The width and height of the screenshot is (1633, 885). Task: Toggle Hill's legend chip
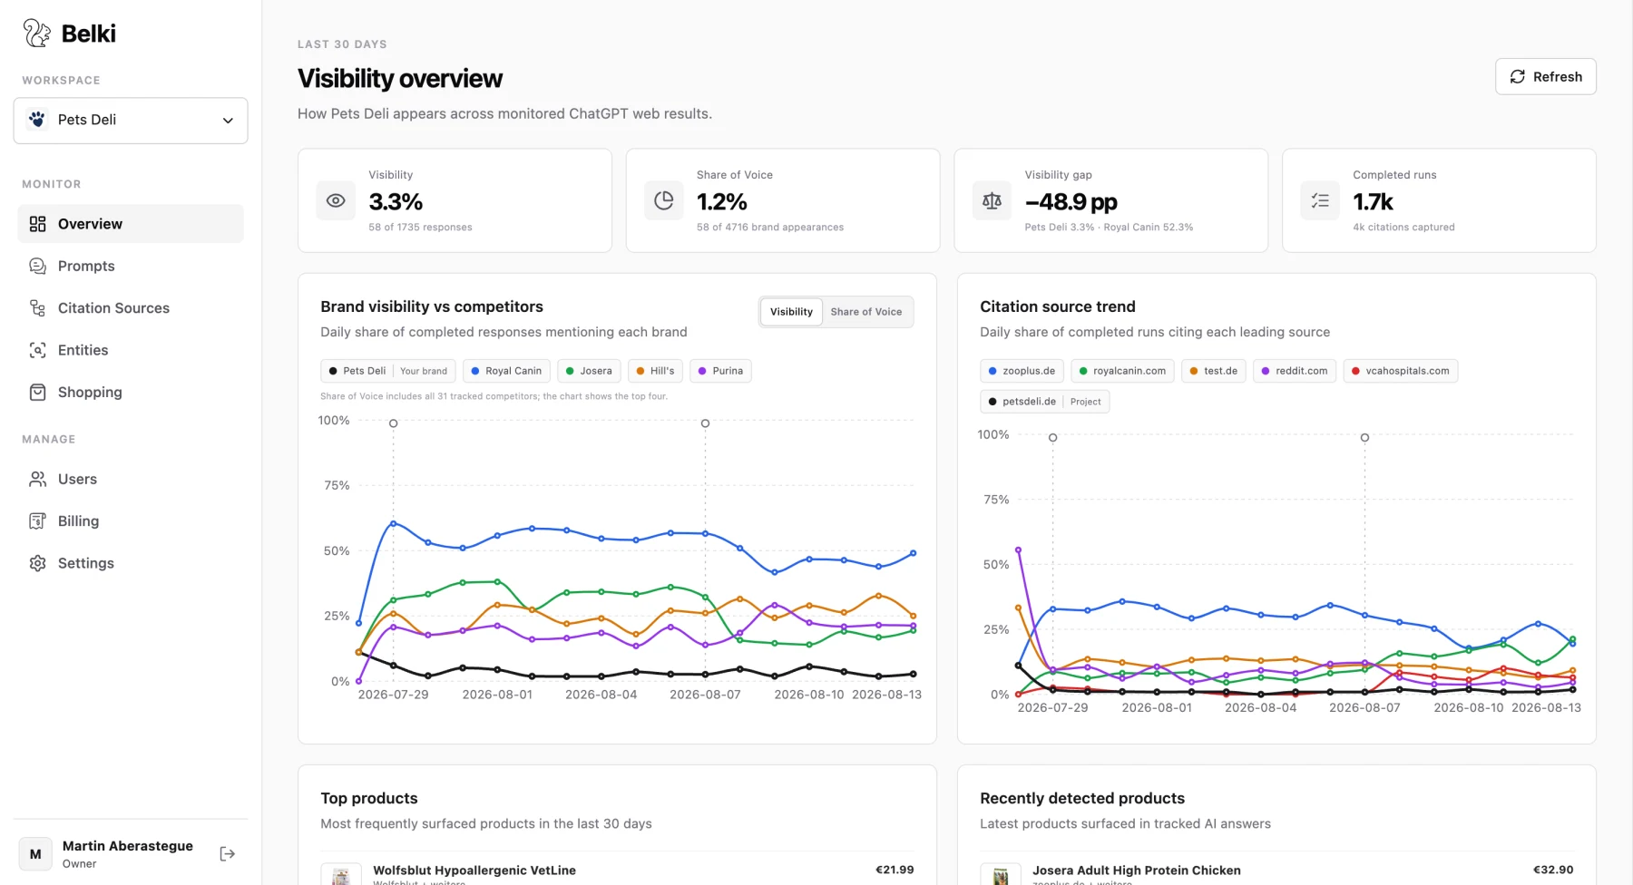point(655,371)
